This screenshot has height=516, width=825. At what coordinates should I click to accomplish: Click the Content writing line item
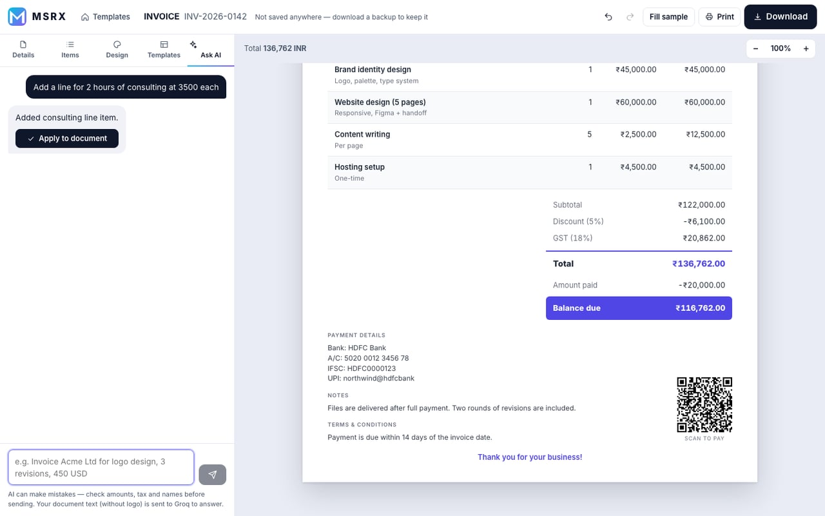tap(530, 139)
